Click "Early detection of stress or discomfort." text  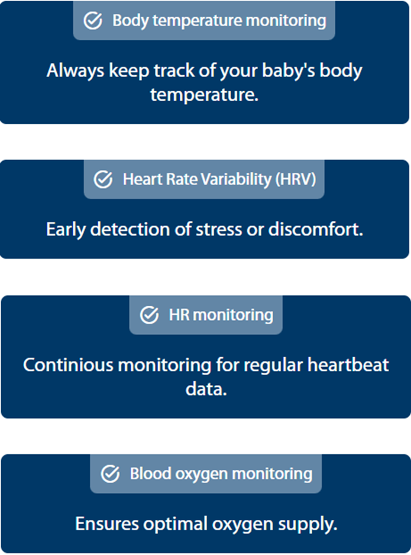tap(205, 229)
